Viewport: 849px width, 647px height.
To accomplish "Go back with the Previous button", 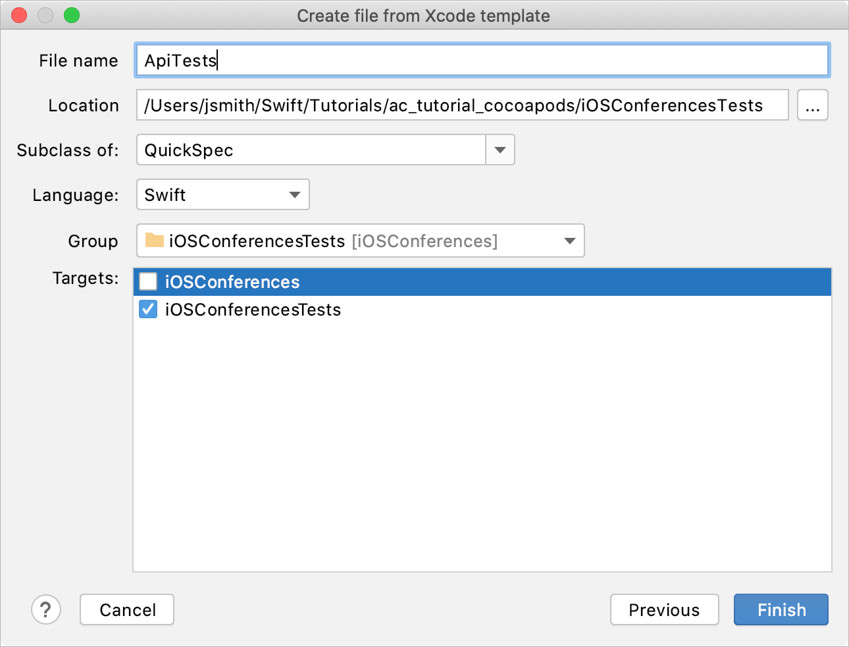I will [x=665, y=610].
